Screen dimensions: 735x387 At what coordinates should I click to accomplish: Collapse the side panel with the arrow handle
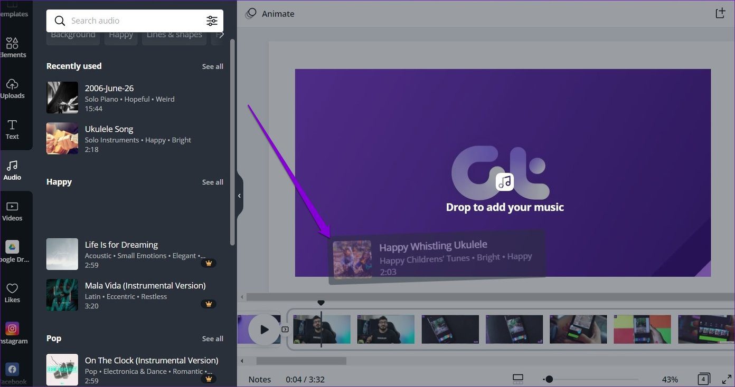(x=239, y=196)
